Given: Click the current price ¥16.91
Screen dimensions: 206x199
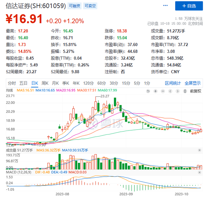Looking at the screenshot, I should [x=24, y=19].
